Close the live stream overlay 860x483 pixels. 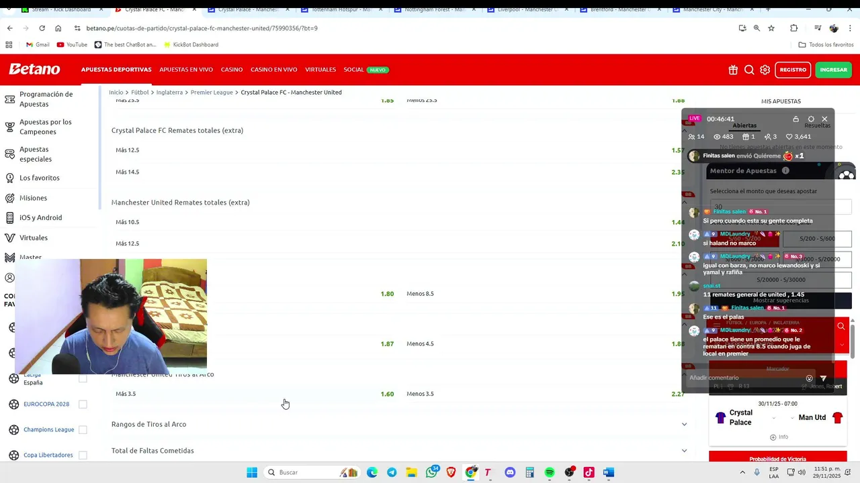coord(824,119)
